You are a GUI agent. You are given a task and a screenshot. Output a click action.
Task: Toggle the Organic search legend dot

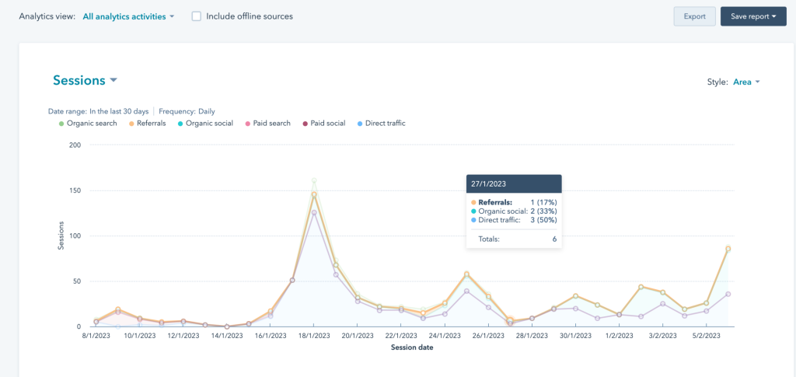click(x=61, y=124)
